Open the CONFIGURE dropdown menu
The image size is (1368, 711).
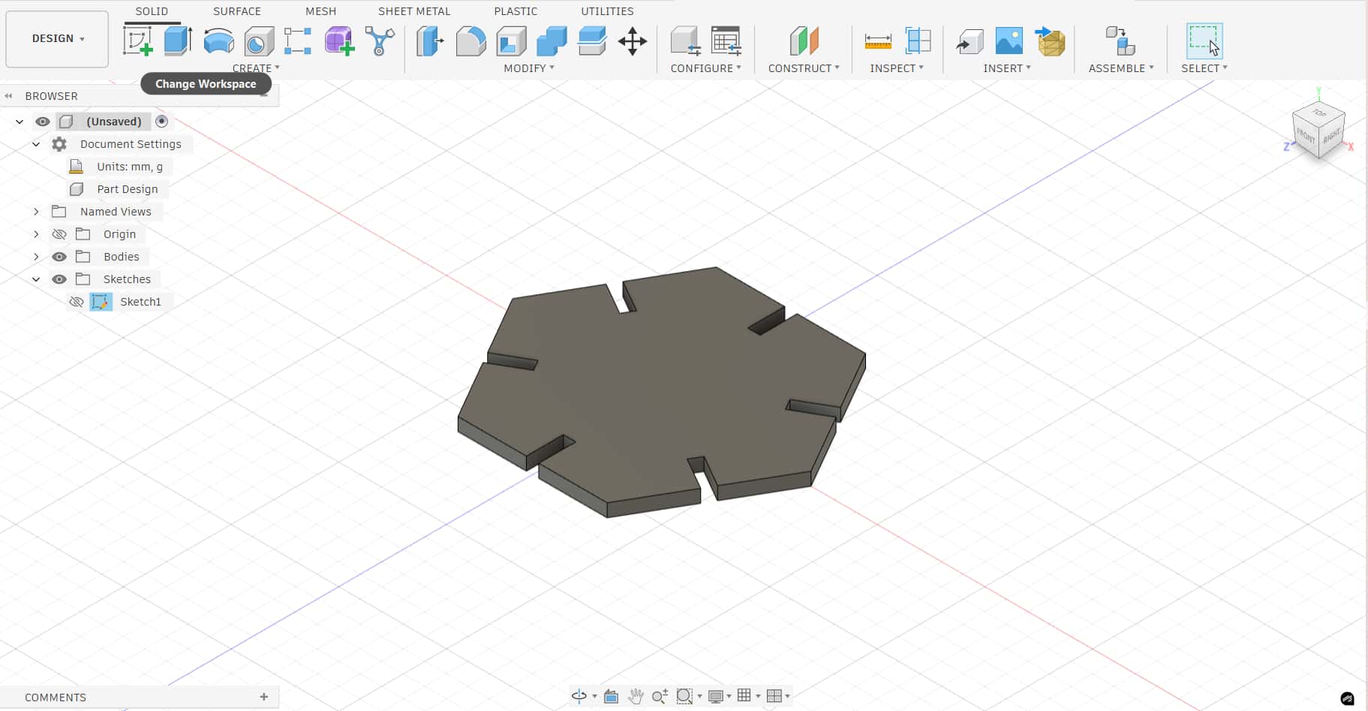[x=705, y=68]
